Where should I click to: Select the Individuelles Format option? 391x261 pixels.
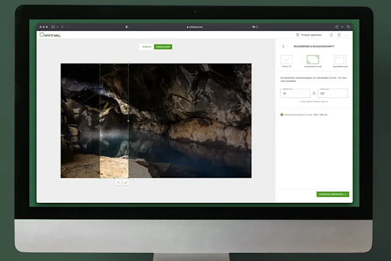pyautogui.click(x=313, y=61)
